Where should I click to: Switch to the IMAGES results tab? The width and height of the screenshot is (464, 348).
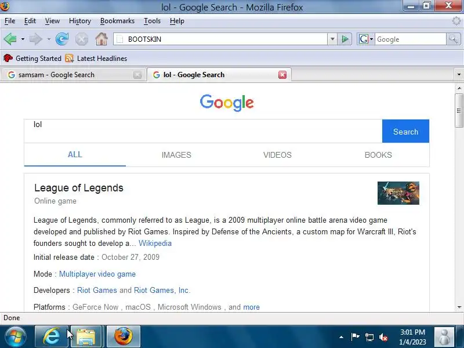[x=176, y=155]
